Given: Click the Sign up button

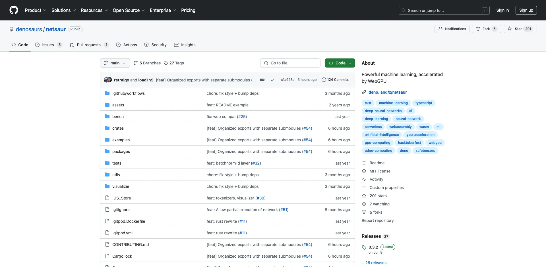Looking at the screenshot, I should [526, 10].
